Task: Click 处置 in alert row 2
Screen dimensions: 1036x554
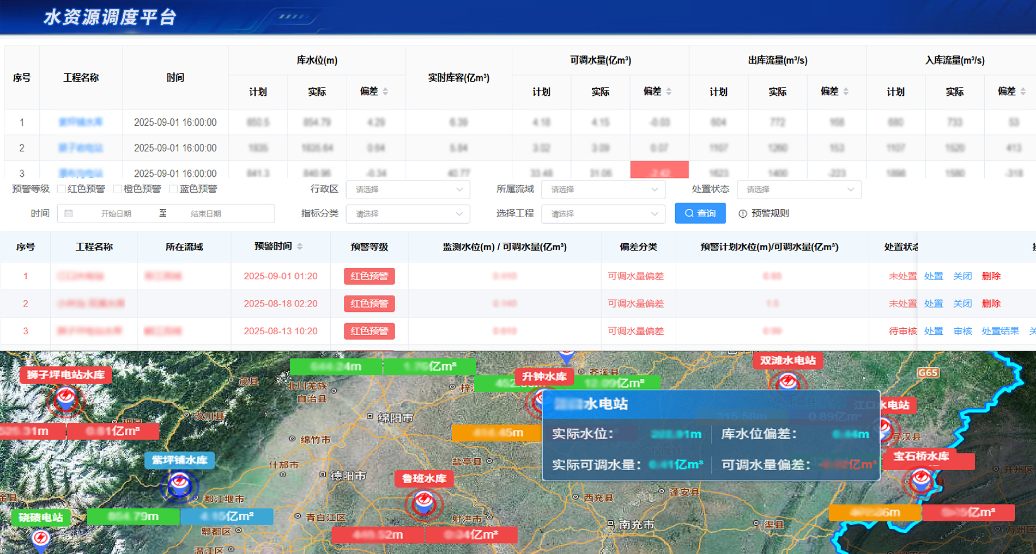Action: click(x=934, y=304)
